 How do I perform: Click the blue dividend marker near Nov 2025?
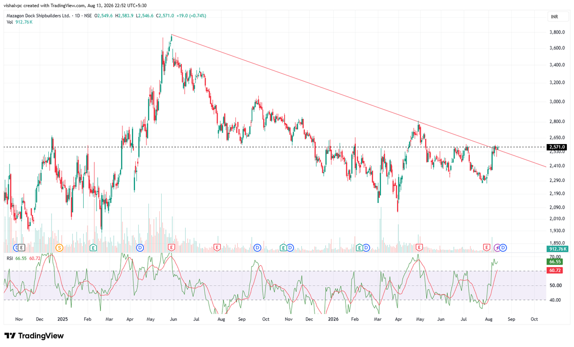click(x=290, y=247)
